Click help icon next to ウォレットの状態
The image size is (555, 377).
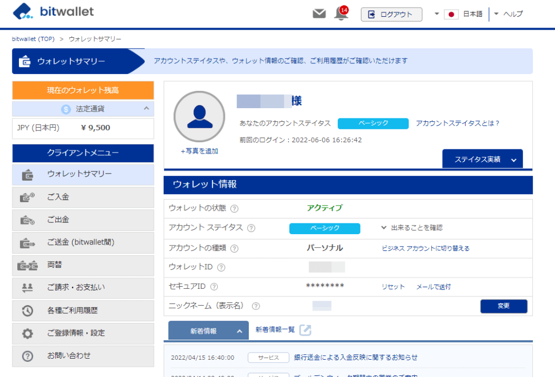click(x=234, y=209)
